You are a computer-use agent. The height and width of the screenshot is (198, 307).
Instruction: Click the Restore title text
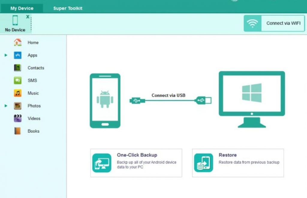228,155
